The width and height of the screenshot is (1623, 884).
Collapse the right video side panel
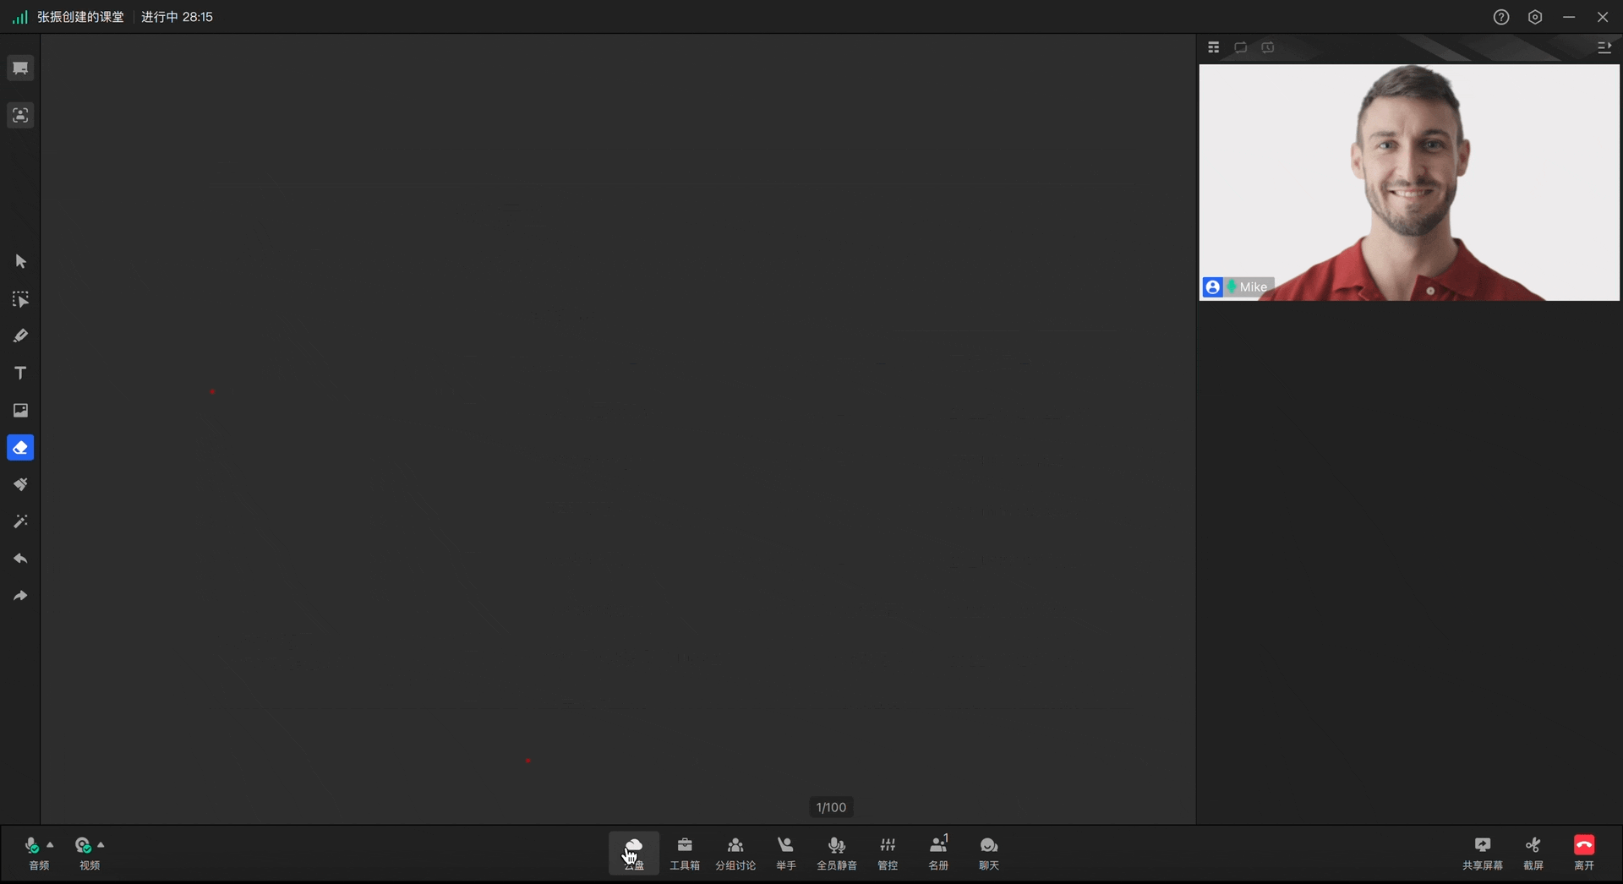(1604, 47)
